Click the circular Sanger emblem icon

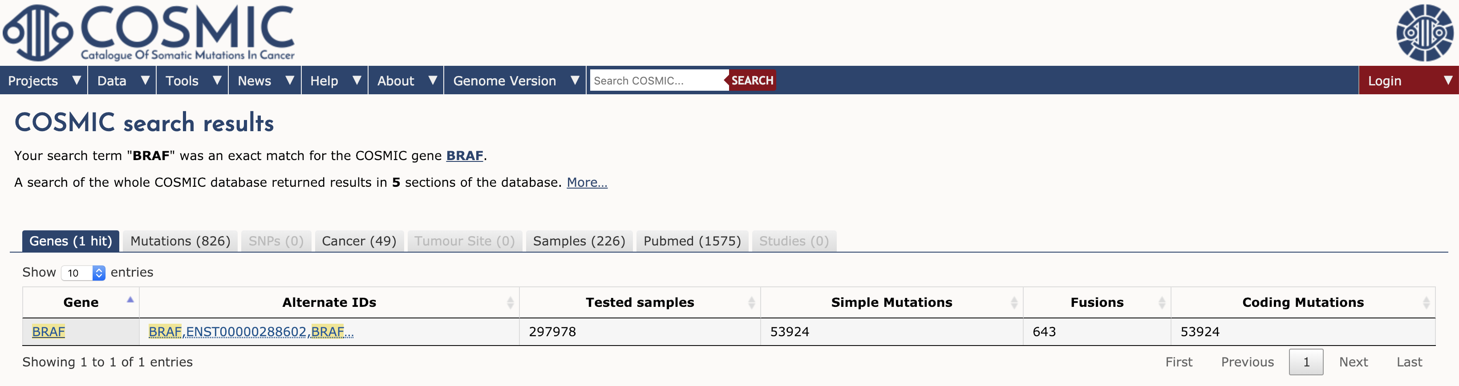click(1424, 32)
